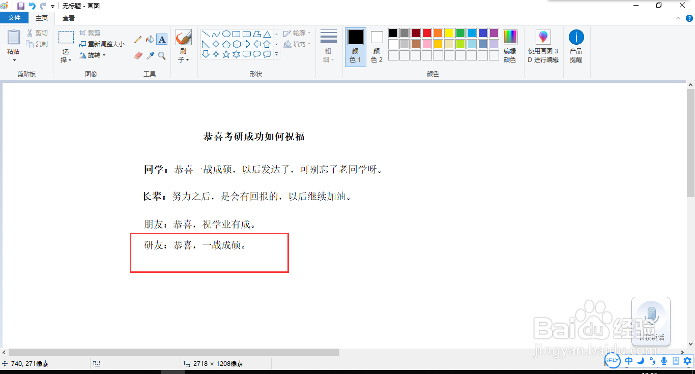Viewport: 695px width, 374px height.
Task: Click 产品提醒 for product alerts
Action: 576,46
